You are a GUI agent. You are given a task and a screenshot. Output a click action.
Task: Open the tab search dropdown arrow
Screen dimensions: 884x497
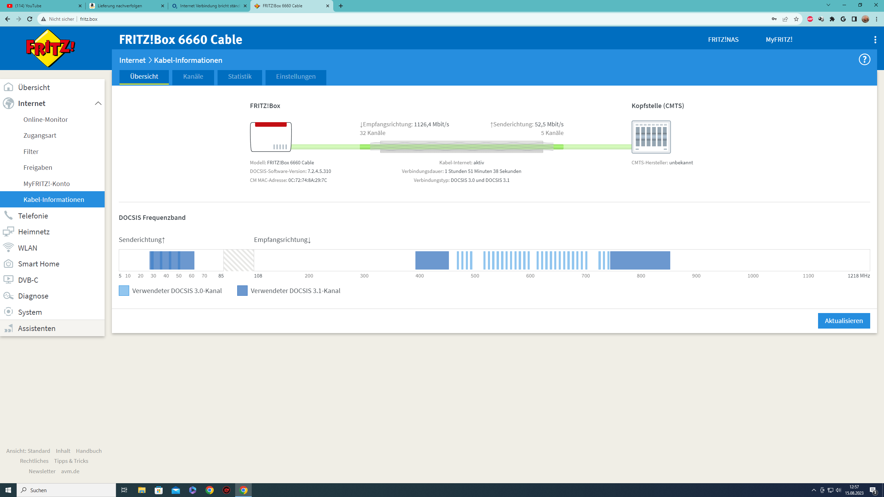coord(828,5)
